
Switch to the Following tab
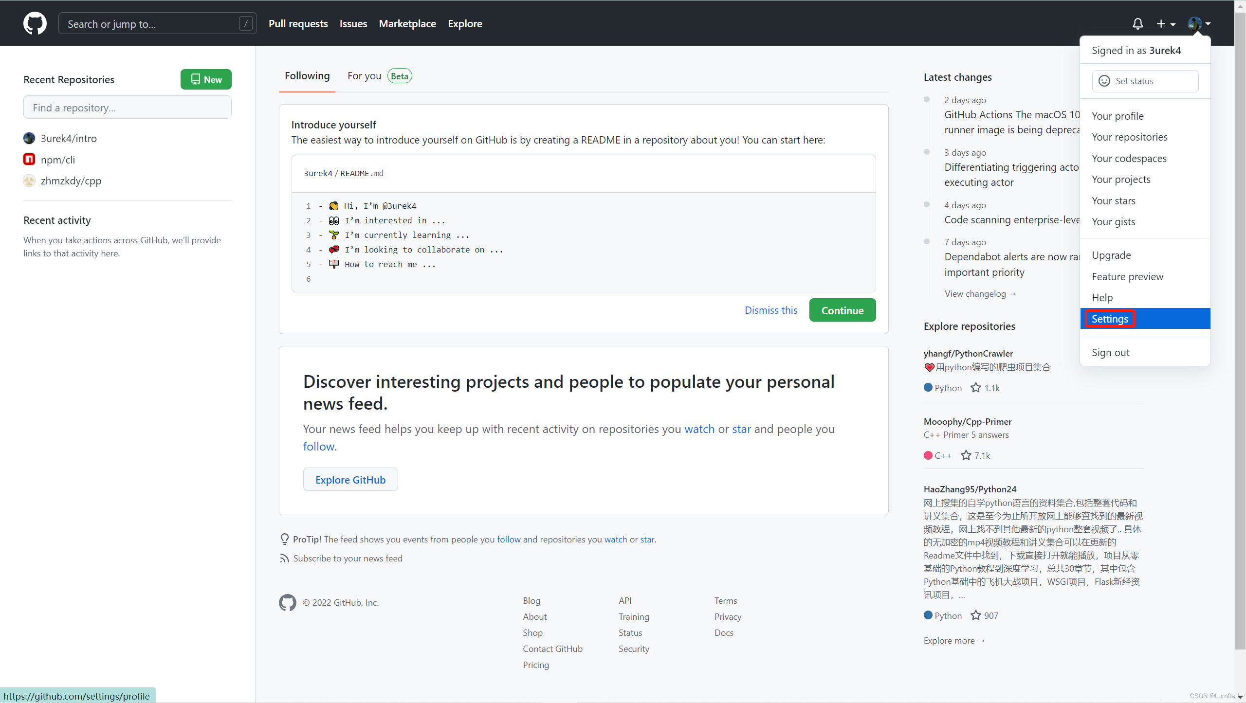307,76
